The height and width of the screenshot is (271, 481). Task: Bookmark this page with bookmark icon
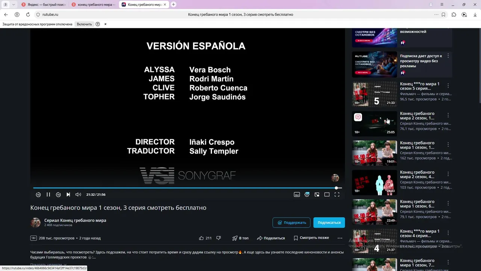coord(443,14)
